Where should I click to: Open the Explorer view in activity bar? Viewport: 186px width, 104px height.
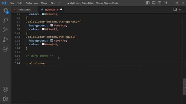coord(5,11)
